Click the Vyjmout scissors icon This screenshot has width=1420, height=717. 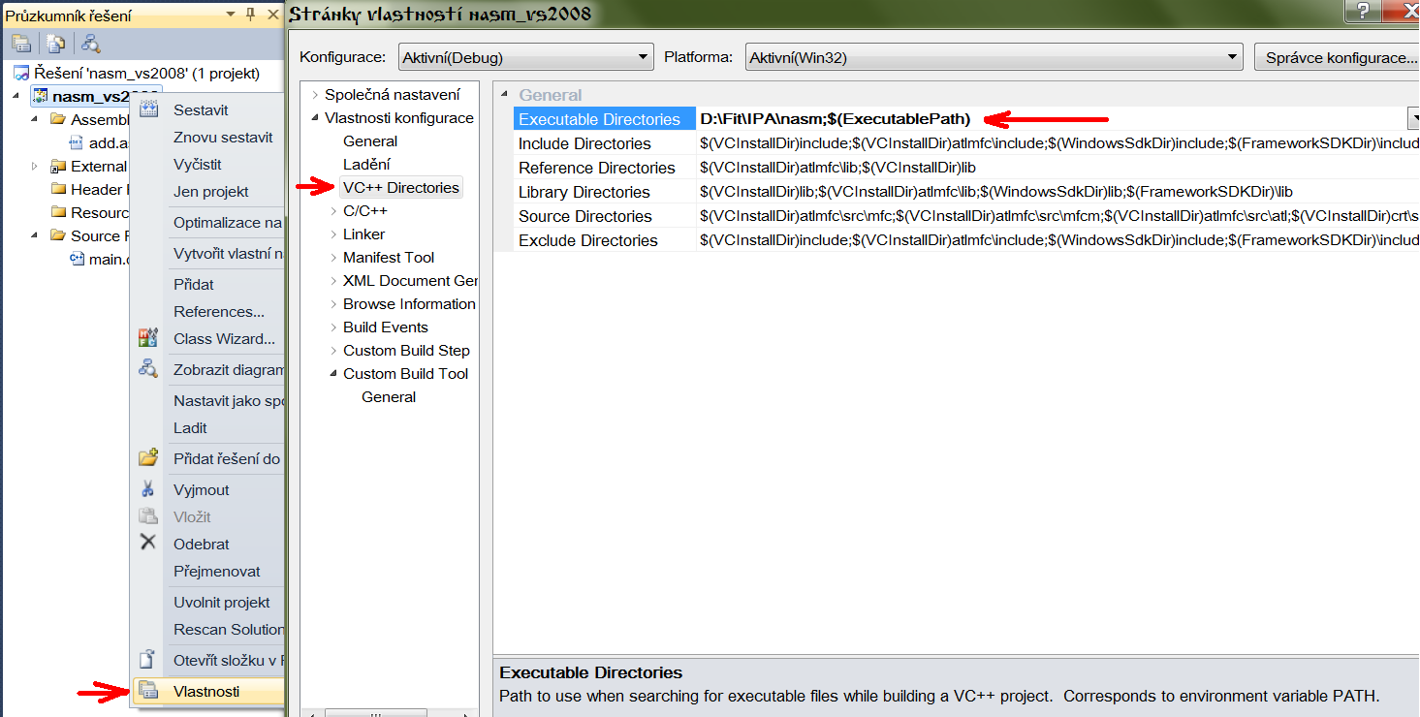coord(148,489)
